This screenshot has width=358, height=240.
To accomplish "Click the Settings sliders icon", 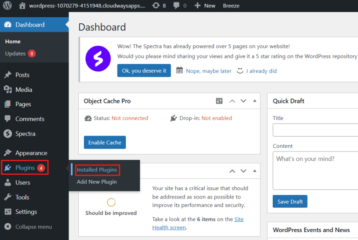I will [8, 212].
